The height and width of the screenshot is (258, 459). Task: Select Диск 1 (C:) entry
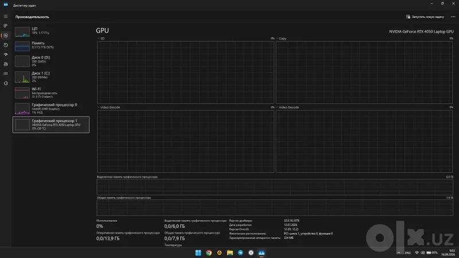click(51, 77)
